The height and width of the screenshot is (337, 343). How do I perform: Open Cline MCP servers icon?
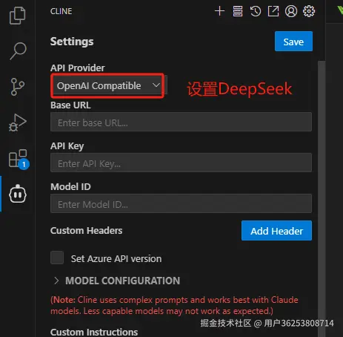238,11
